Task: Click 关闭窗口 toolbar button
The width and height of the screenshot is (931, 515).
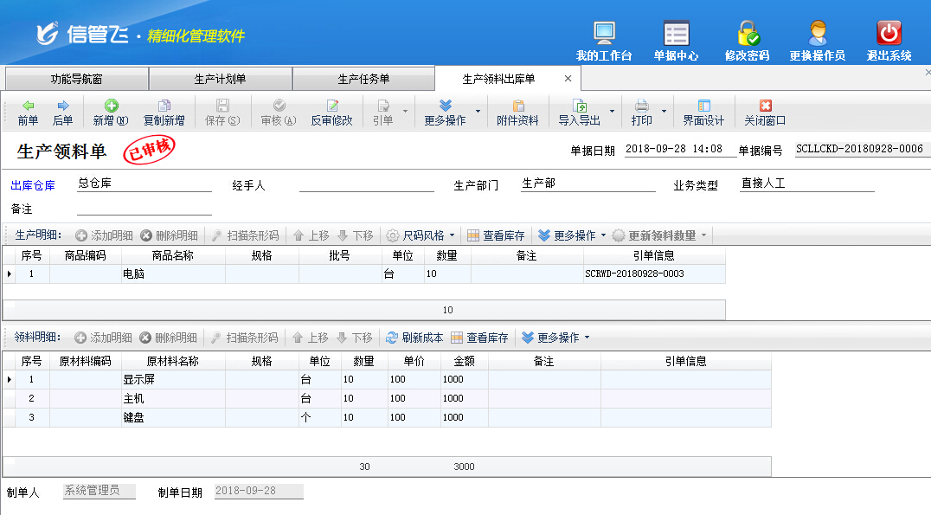Action: 765,113
